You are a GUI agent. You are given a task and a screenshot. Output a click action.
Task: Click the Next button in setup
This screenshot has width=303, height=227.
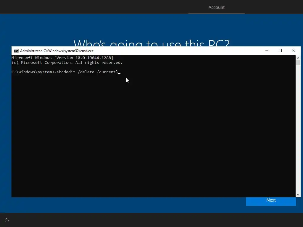(271, 201)
